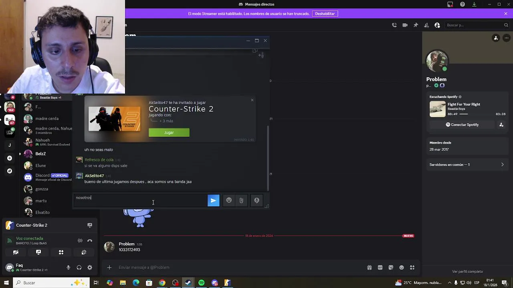
Task: Download the Discord update
Action: (474, 4)
